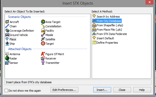This screenshot has height=97, width=156.
Task: Choose the Area Target label
Action: (x=53, y=22)
